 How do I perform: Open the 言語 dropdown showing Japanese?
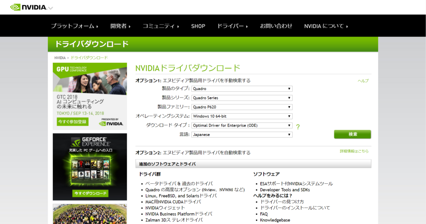(242, 135)
